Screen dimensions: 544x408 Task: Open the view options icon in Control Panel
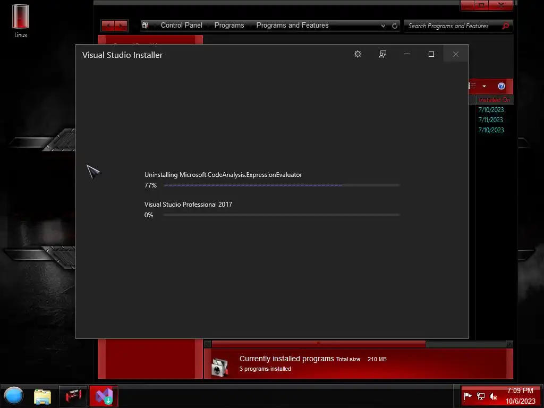pos(472,86)
